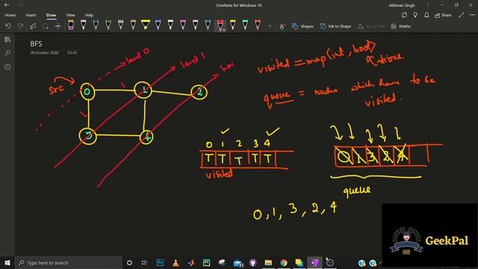Pick the yellow highlighter pen
The image size is (478, 269).
pyautogui.click(x=146, y=25)
